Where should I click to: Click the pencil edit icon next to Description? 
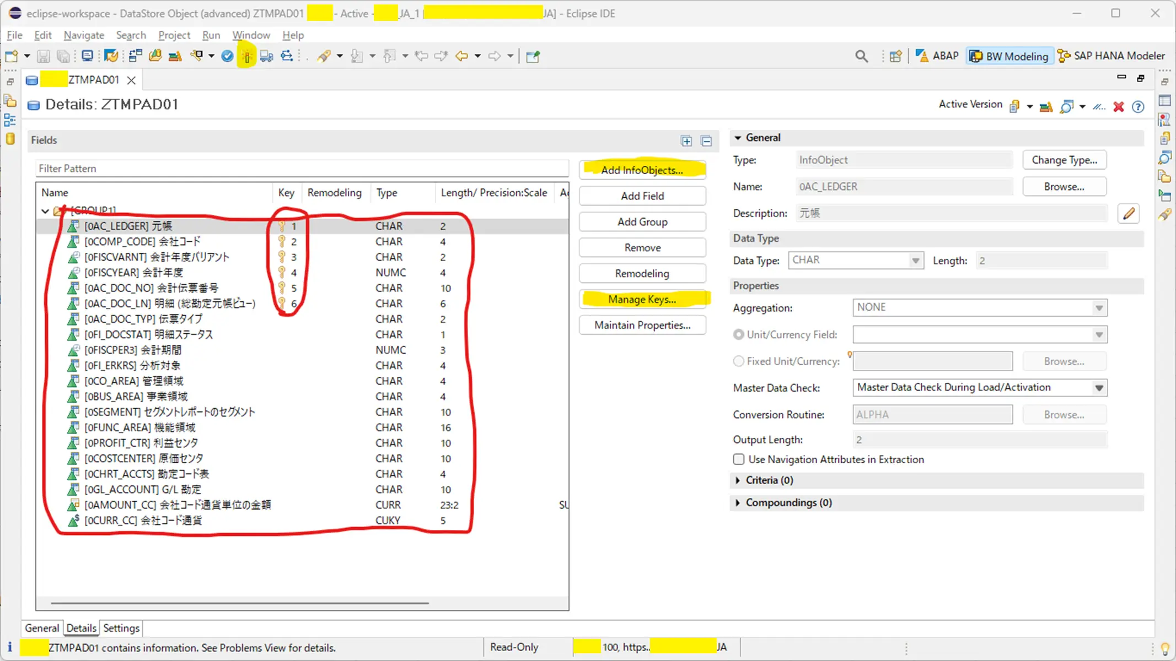1129,214
